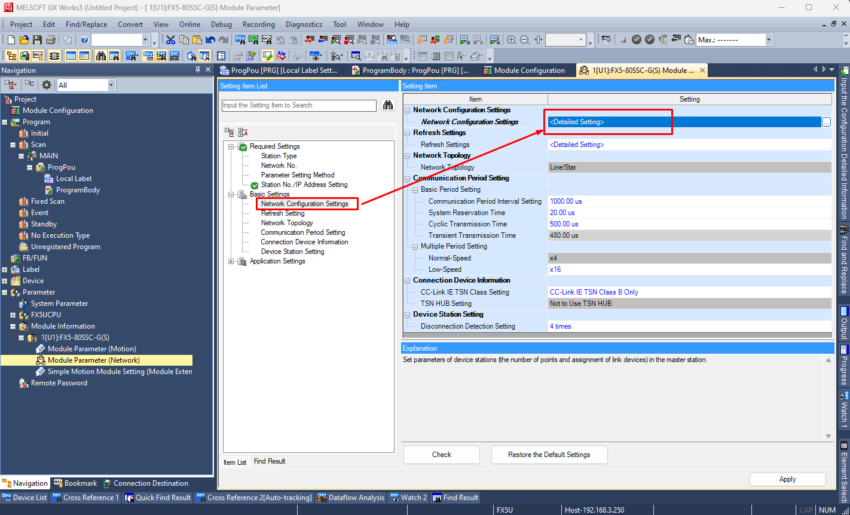Select Station Type in Required Settings
This screenshot has width=850, height=515.
tap(279, 156)
